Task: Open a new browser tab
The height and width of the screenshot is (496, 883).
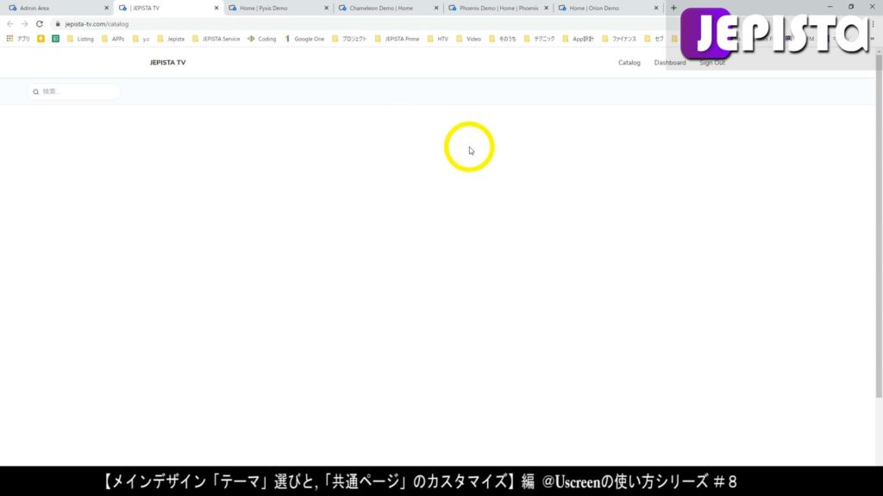Action: (673, 8)
